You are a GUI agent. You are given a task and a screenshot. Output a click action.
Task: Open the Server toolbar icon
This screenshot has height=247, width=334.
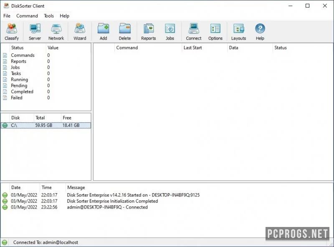pos(35,28)
